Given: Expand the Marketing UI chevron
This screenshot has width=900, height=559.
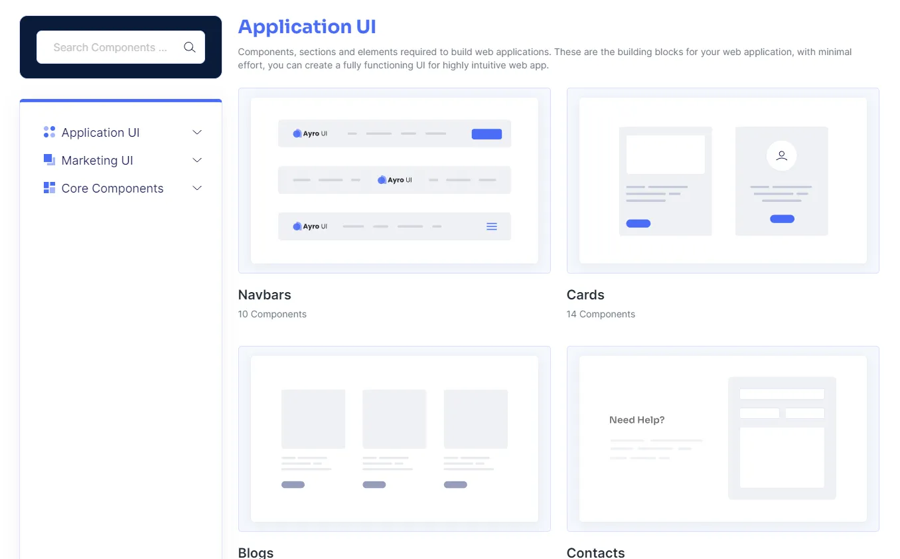Looking at the screenshot, I should point(196,160).
